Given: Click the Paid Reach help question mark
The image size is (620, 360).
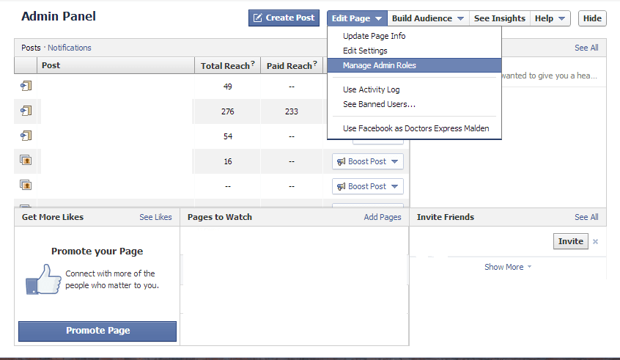Looking at the screenshot, I should tap(315, 65).
